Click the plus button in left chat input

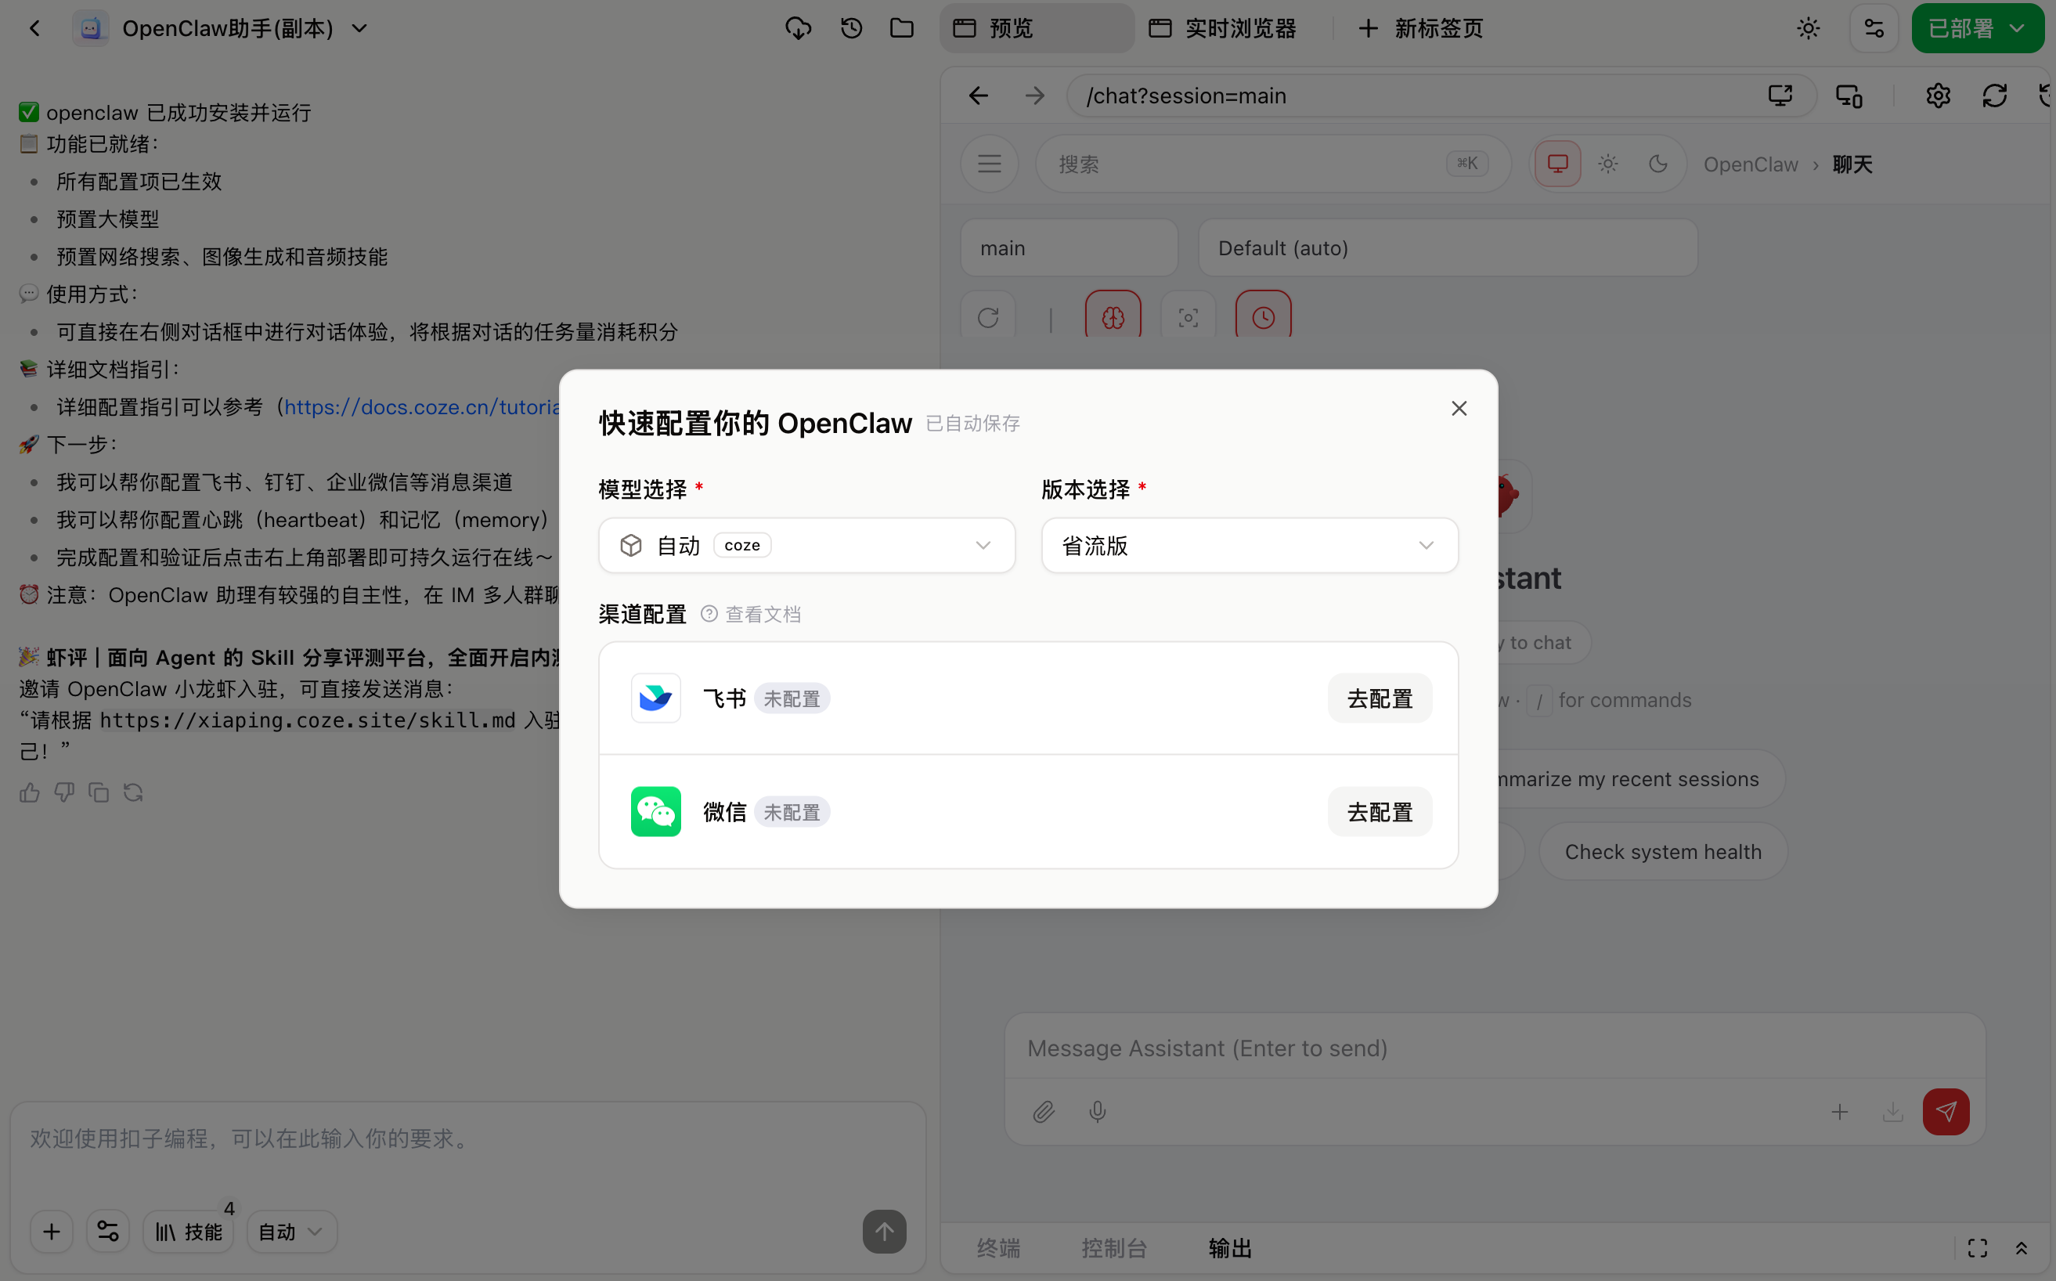[52, 1231]
